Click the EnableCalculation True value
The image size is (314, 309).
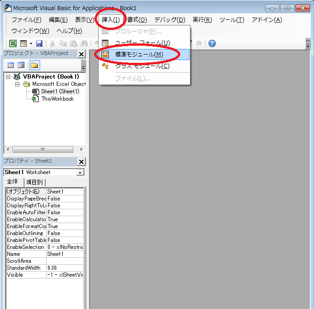click(65, 219)
